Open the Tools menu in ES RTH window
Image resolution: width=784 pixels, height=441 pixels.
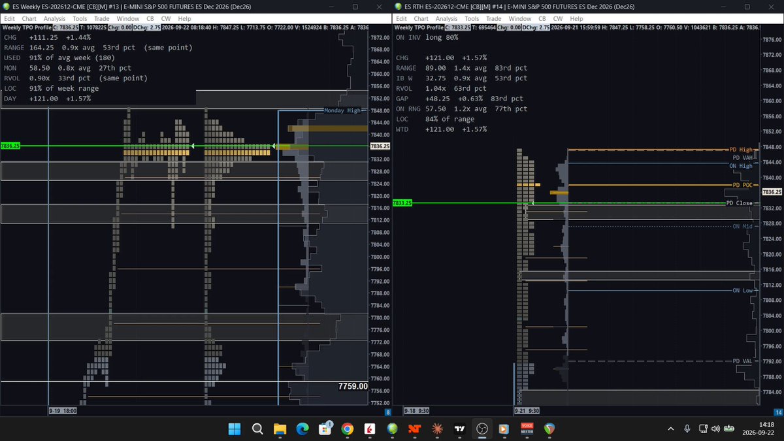click(472, 19)
